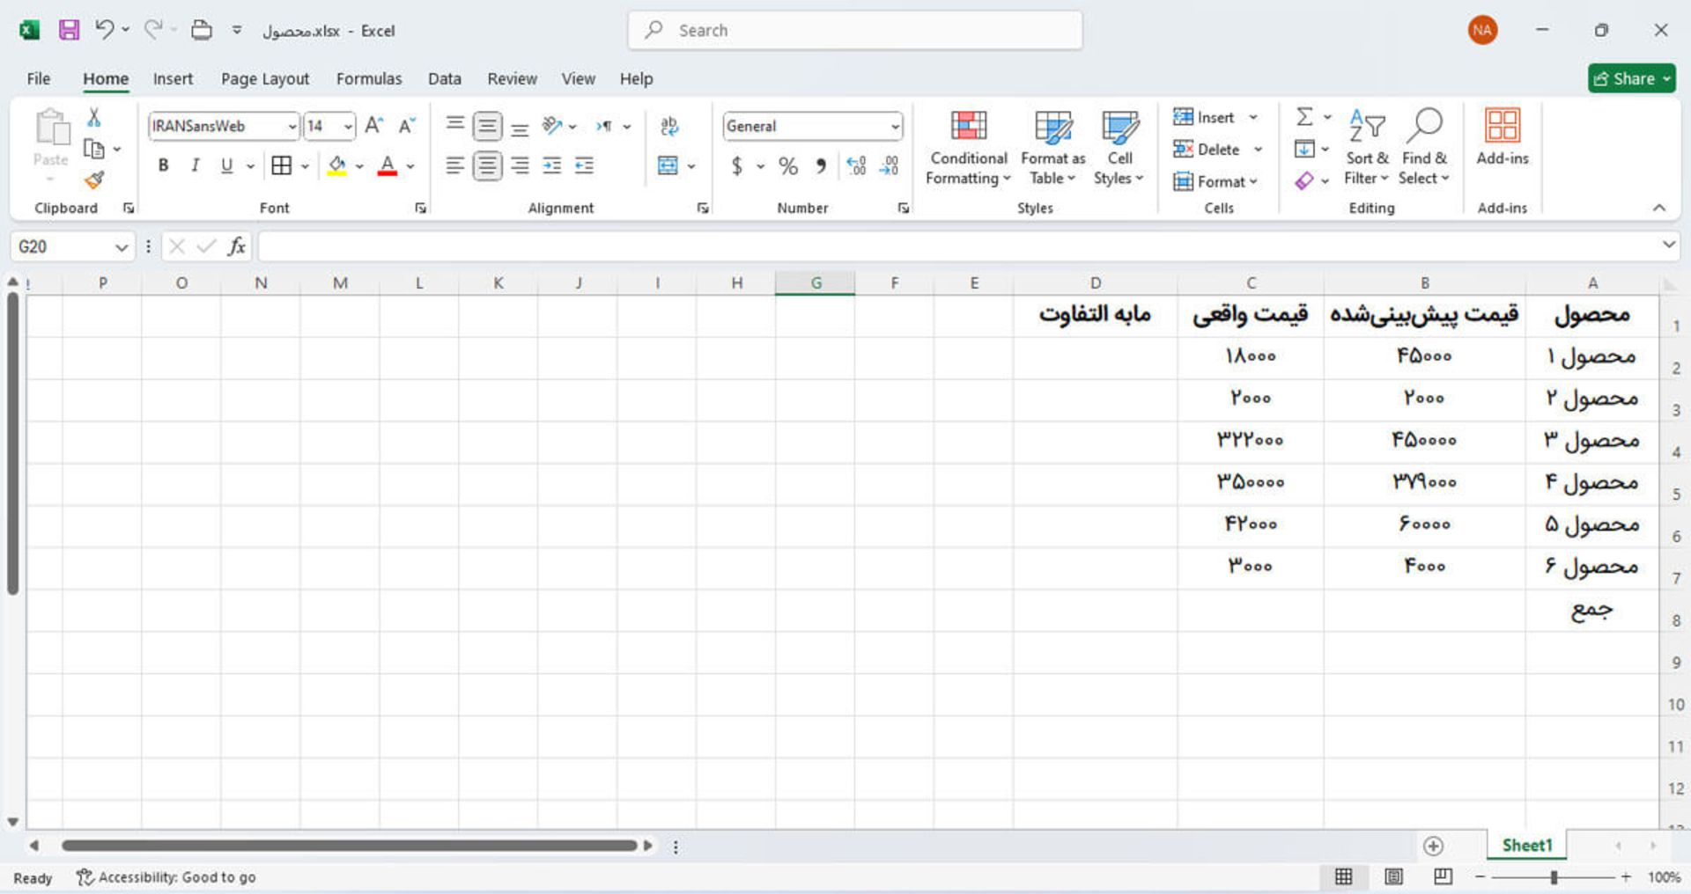Click the Increase Decimal icon
Viewport: 1691px width, 894px height.
coord(857,165)
